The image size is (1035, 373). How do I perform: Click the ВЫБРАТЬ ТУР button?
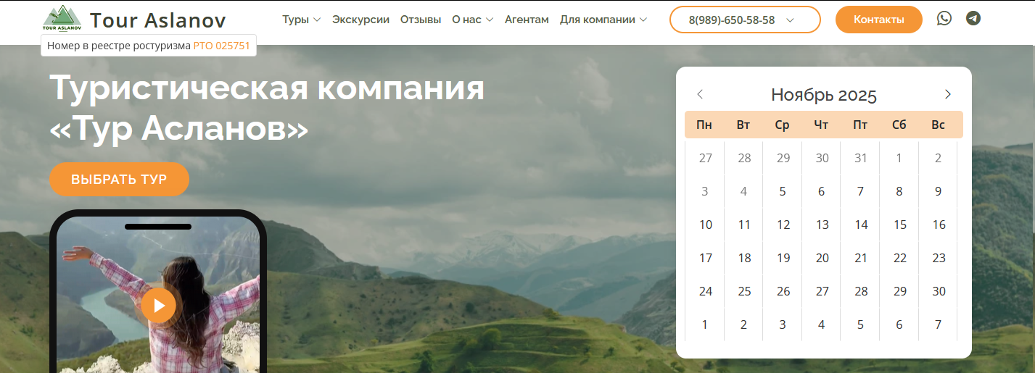coord(119,180)
